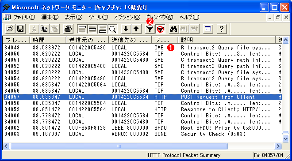Viewport: 292px width, 161px height.
Task: Toggle the summary pane view icon
Action: [x=82, y=29]
